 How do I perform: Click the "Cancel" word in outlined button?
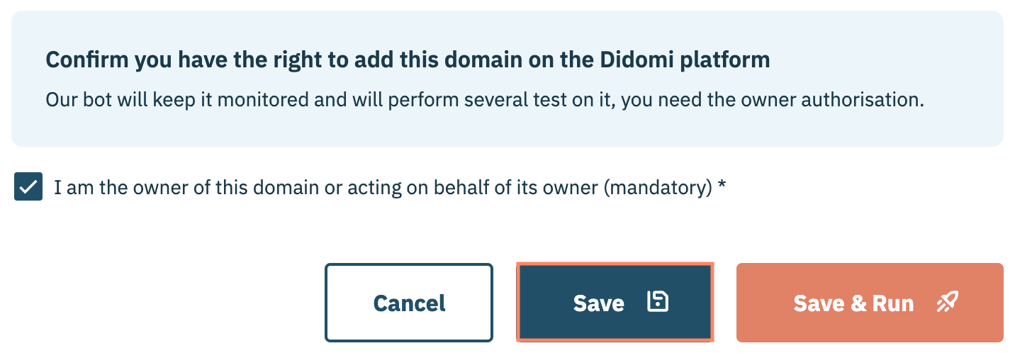(x=409, y=303)
